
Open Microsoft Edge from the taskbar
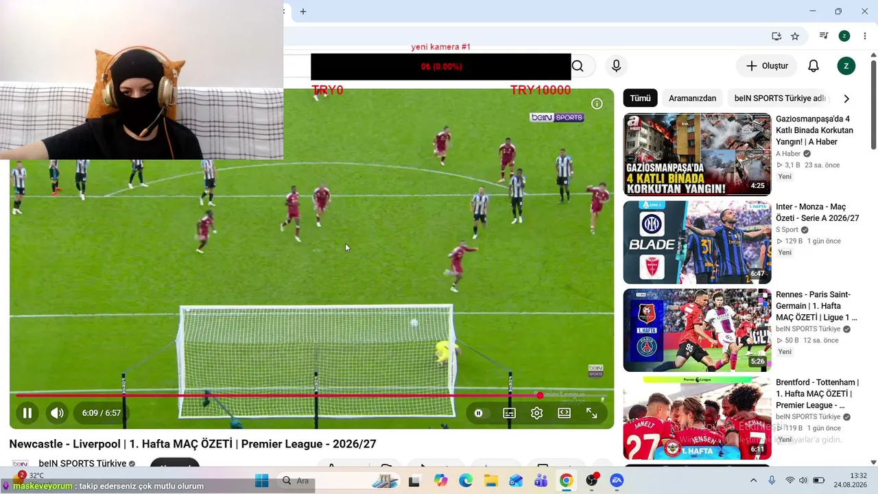466,481
